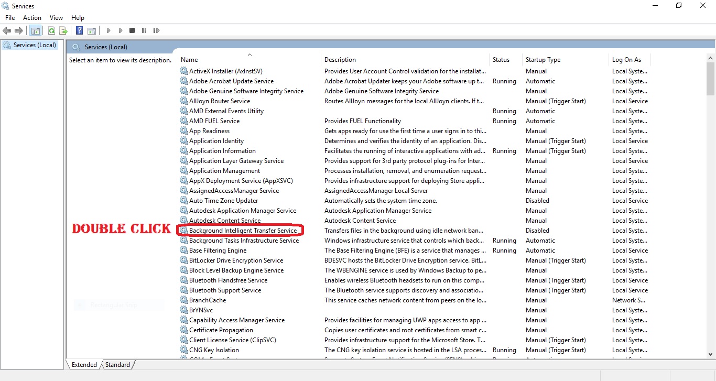Click description "Automatically sets the system time zone."
The width and height of the screenshot is (716, 381).
coord(381,200)
